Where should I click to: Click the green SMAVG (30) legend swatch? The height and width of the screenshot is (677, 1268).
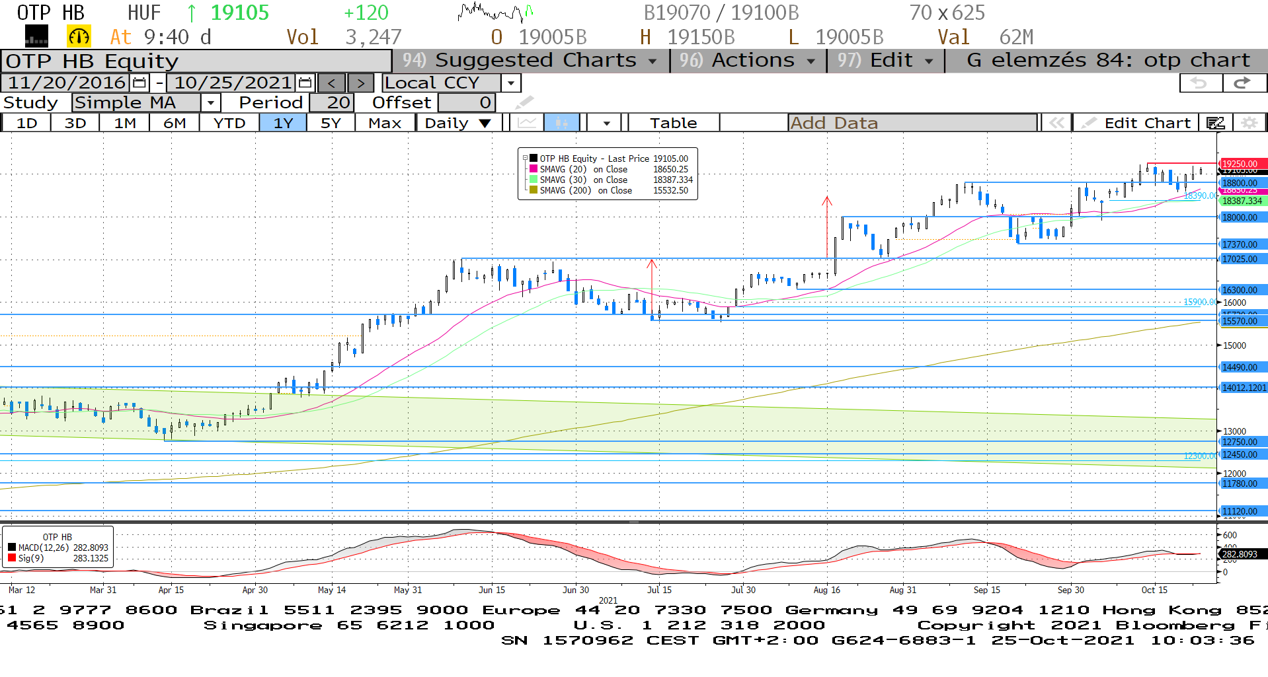click(x=534, y=180)
